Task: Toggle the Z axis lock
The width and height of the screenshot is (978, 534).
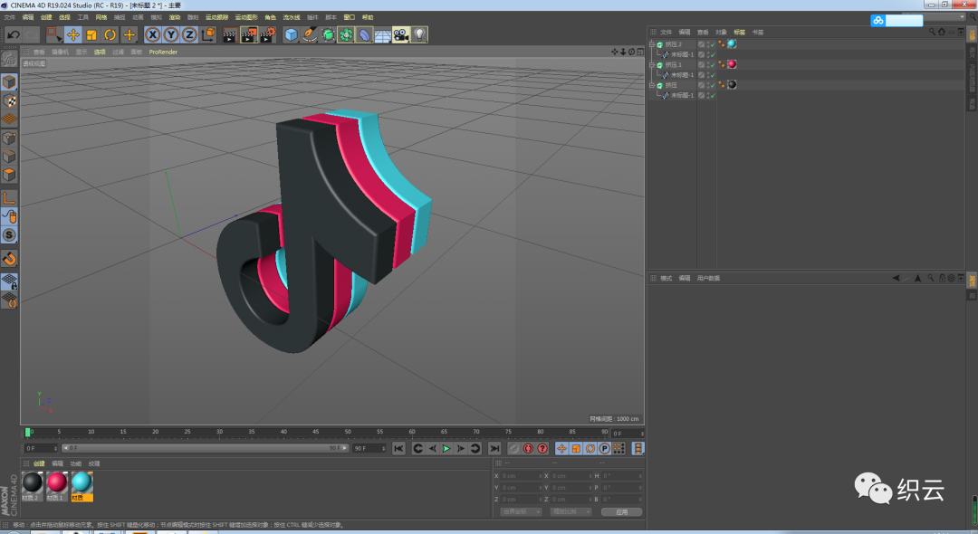Action: point(189,35)
